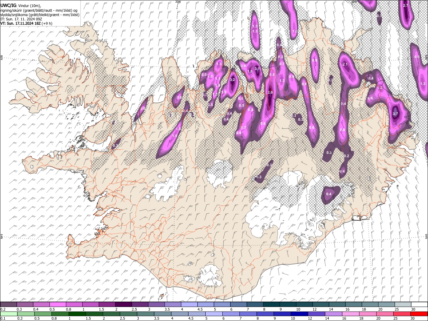Screen dimensions: 428x321
Task: Select the 1.2 snowfall value in the east
Action: click(380, 88)
